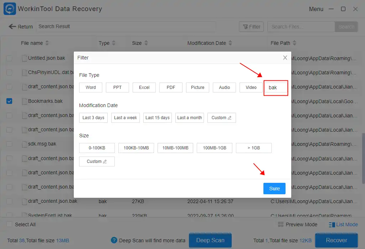Select the PDF file type filter
Screen dimensions: 365x249
click(171, 88)
